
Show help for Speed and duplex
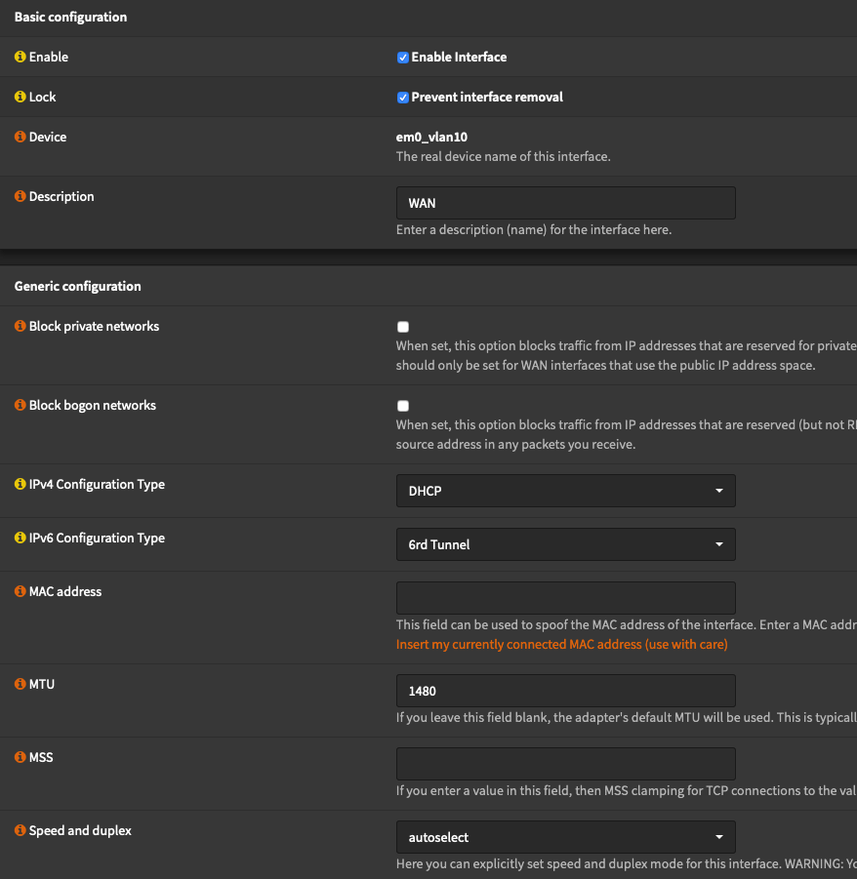point(20,831)
